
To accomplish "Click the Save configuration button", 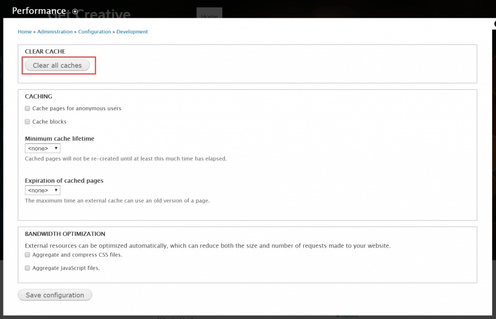I will coord(55,295).
